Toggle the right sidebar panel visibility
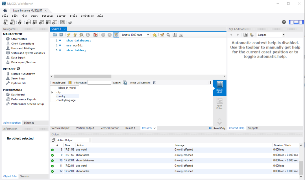Screen dimensions: 305x180 pyautogui.click(x=301, y=22)
